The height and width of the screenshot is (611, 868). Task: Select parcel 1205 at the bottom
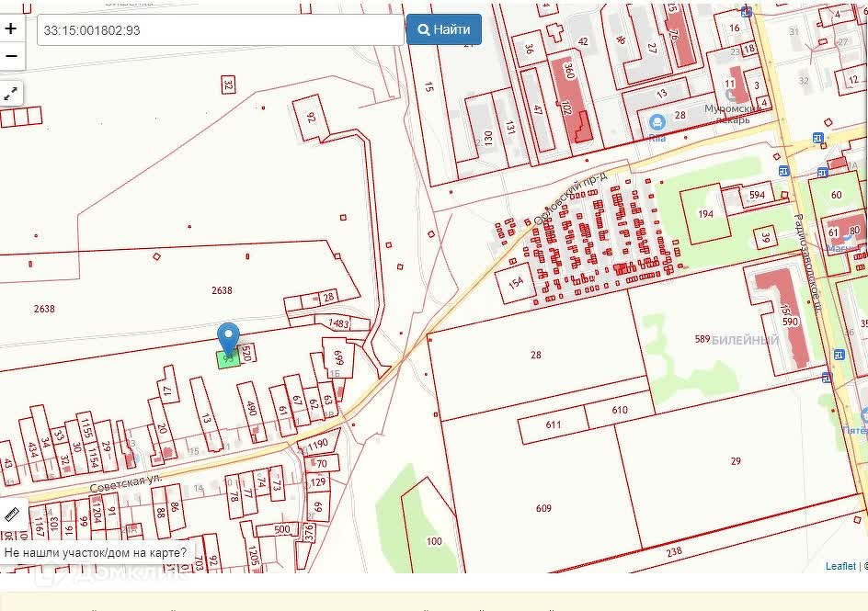click(x=253, y=555)
